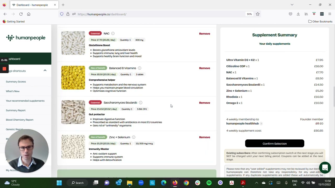Open Chrome from the taskbar
This screenshot has height=188, width=335.
(186, 183)
